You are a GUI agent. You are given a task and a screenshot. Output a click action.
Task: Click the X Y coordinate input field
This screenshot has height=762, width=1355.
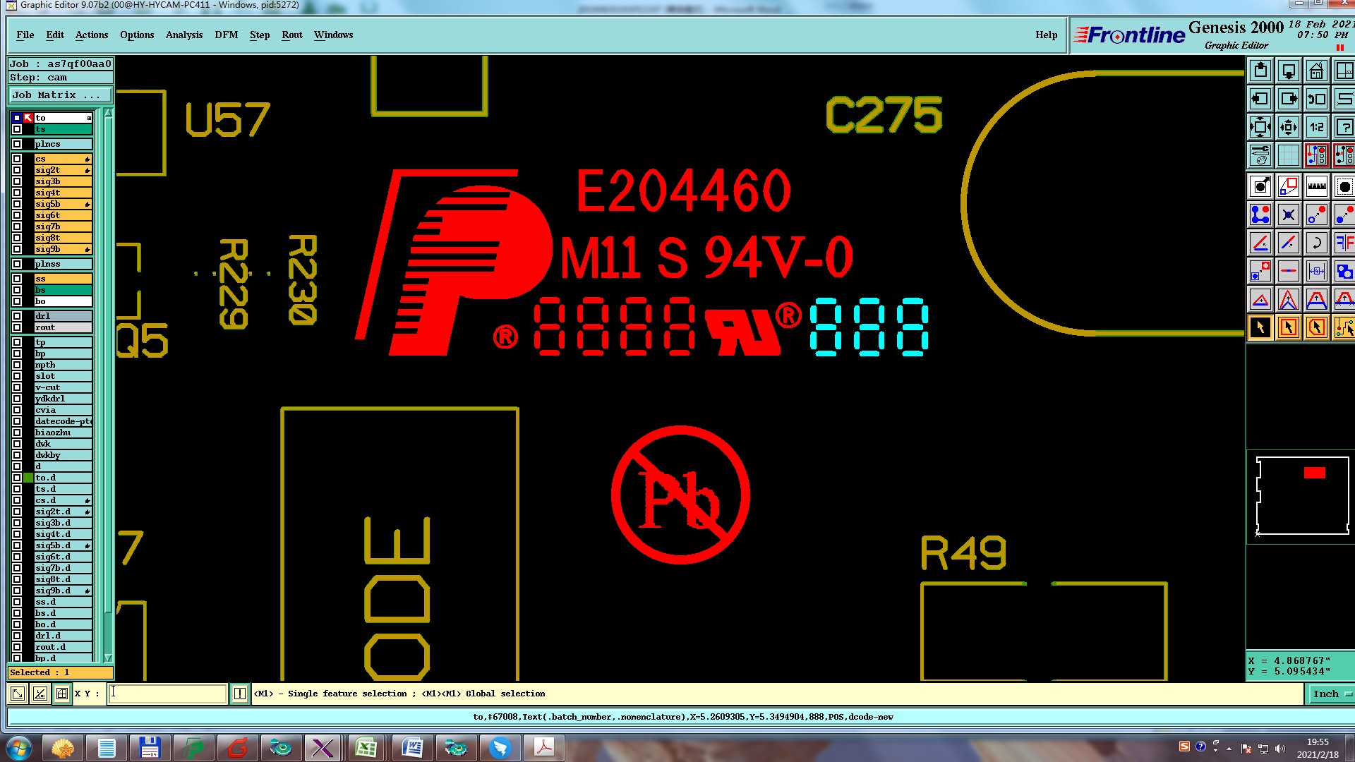coord(168,694)
